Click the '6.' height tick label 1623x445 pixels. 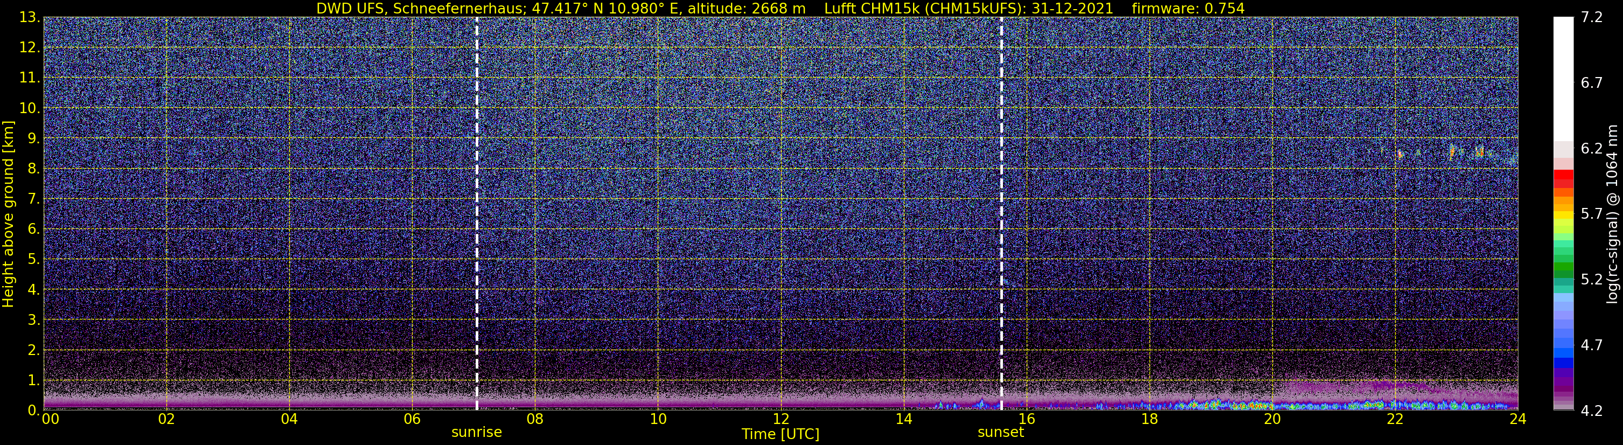[33, 230]
